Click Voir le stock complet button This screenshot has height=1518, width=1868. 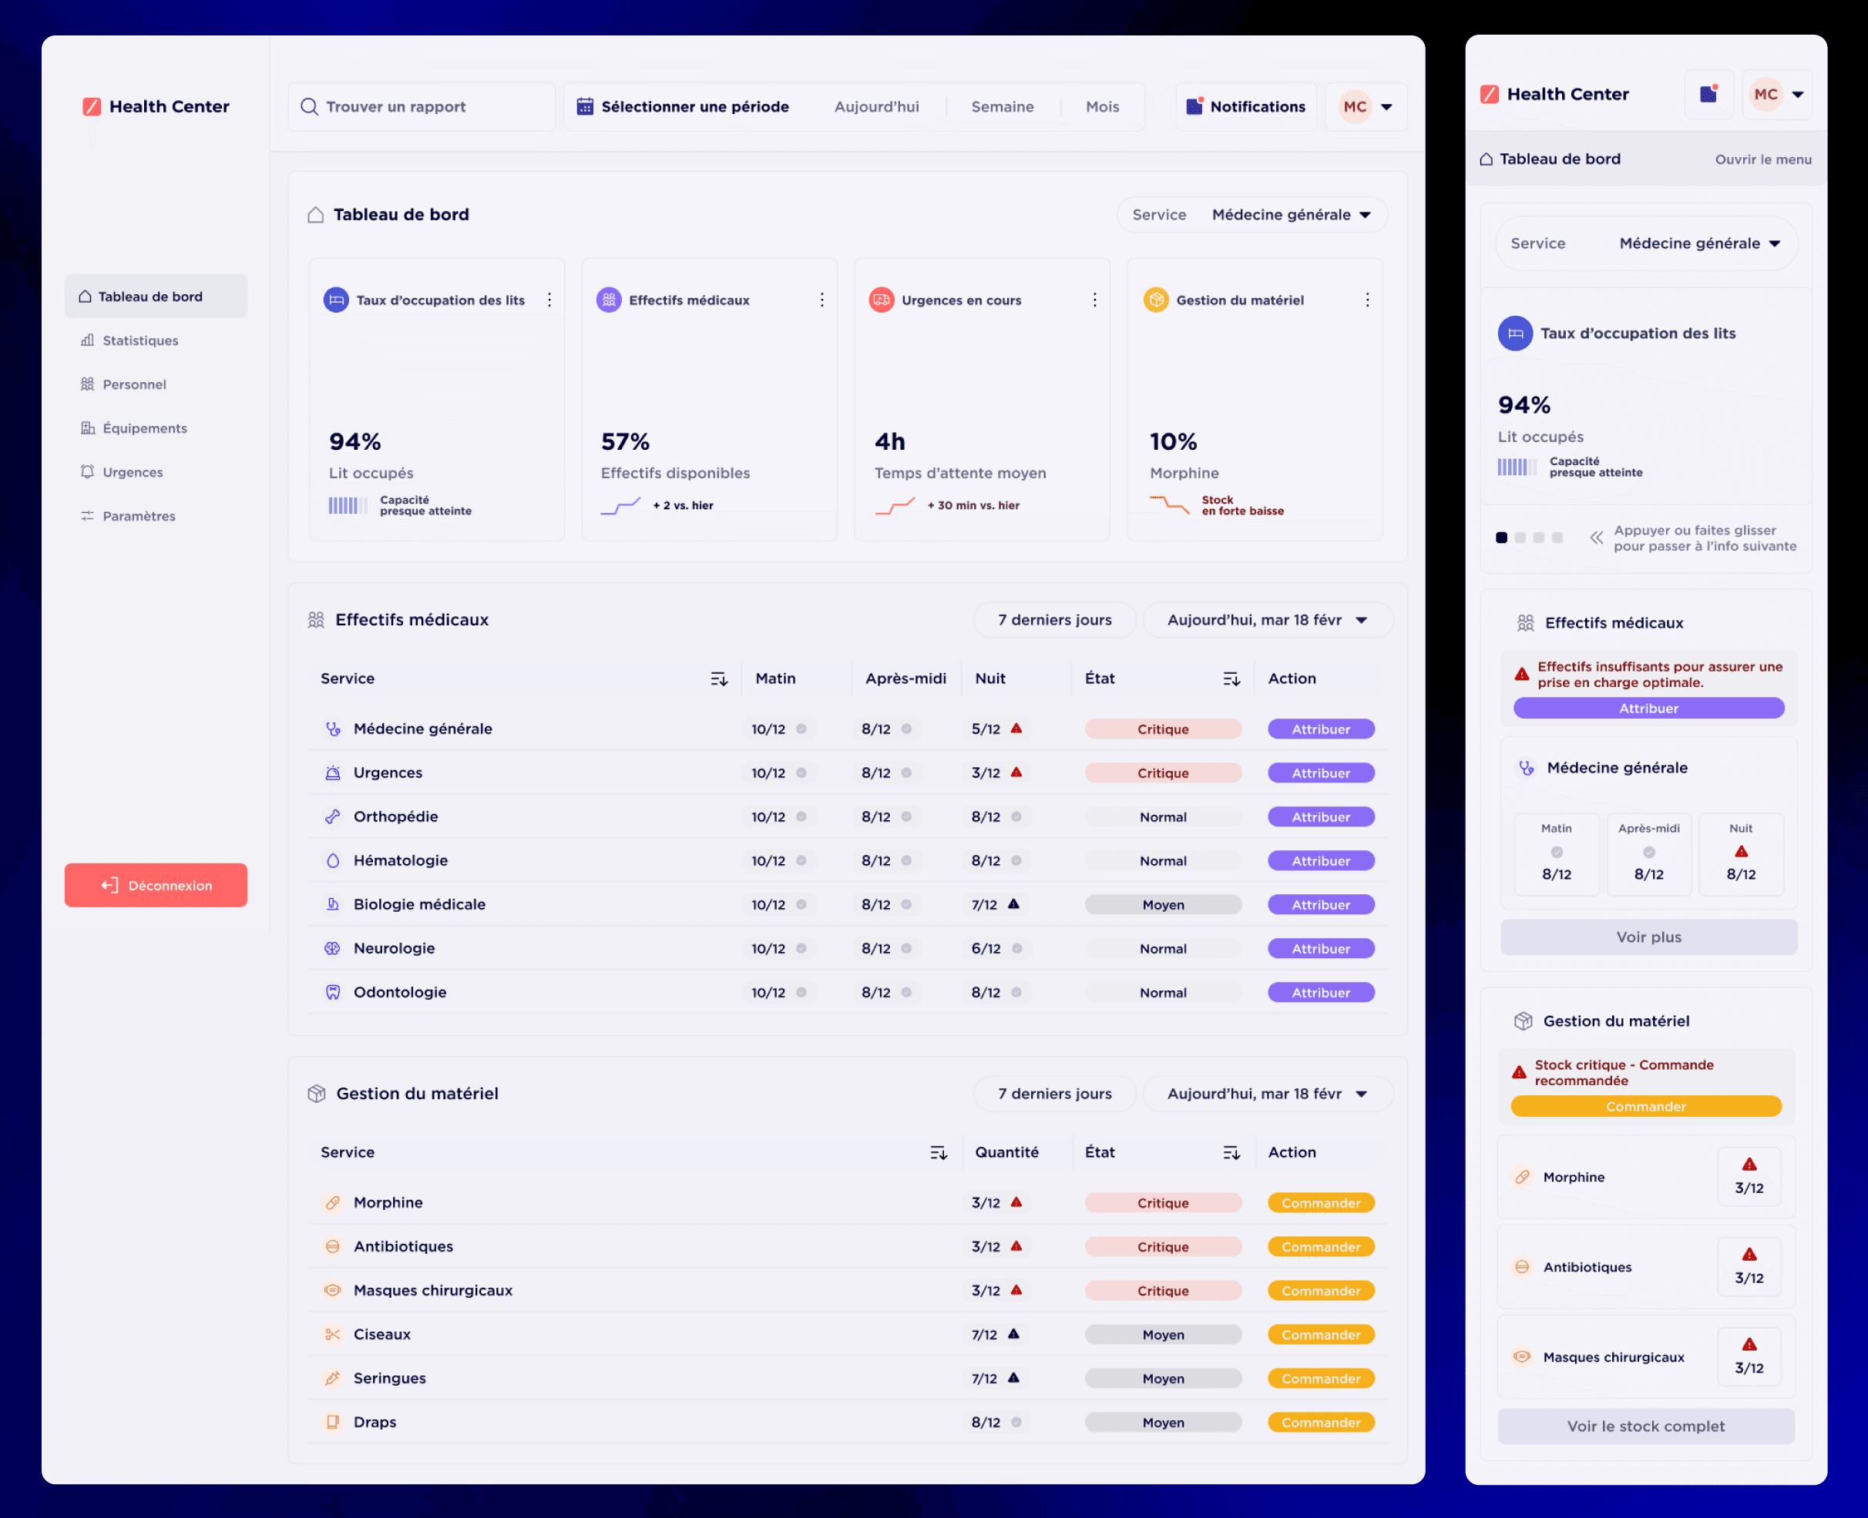[1646, 1426]
